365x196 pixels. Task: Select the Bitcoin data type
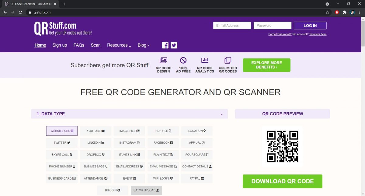point(113,190)
